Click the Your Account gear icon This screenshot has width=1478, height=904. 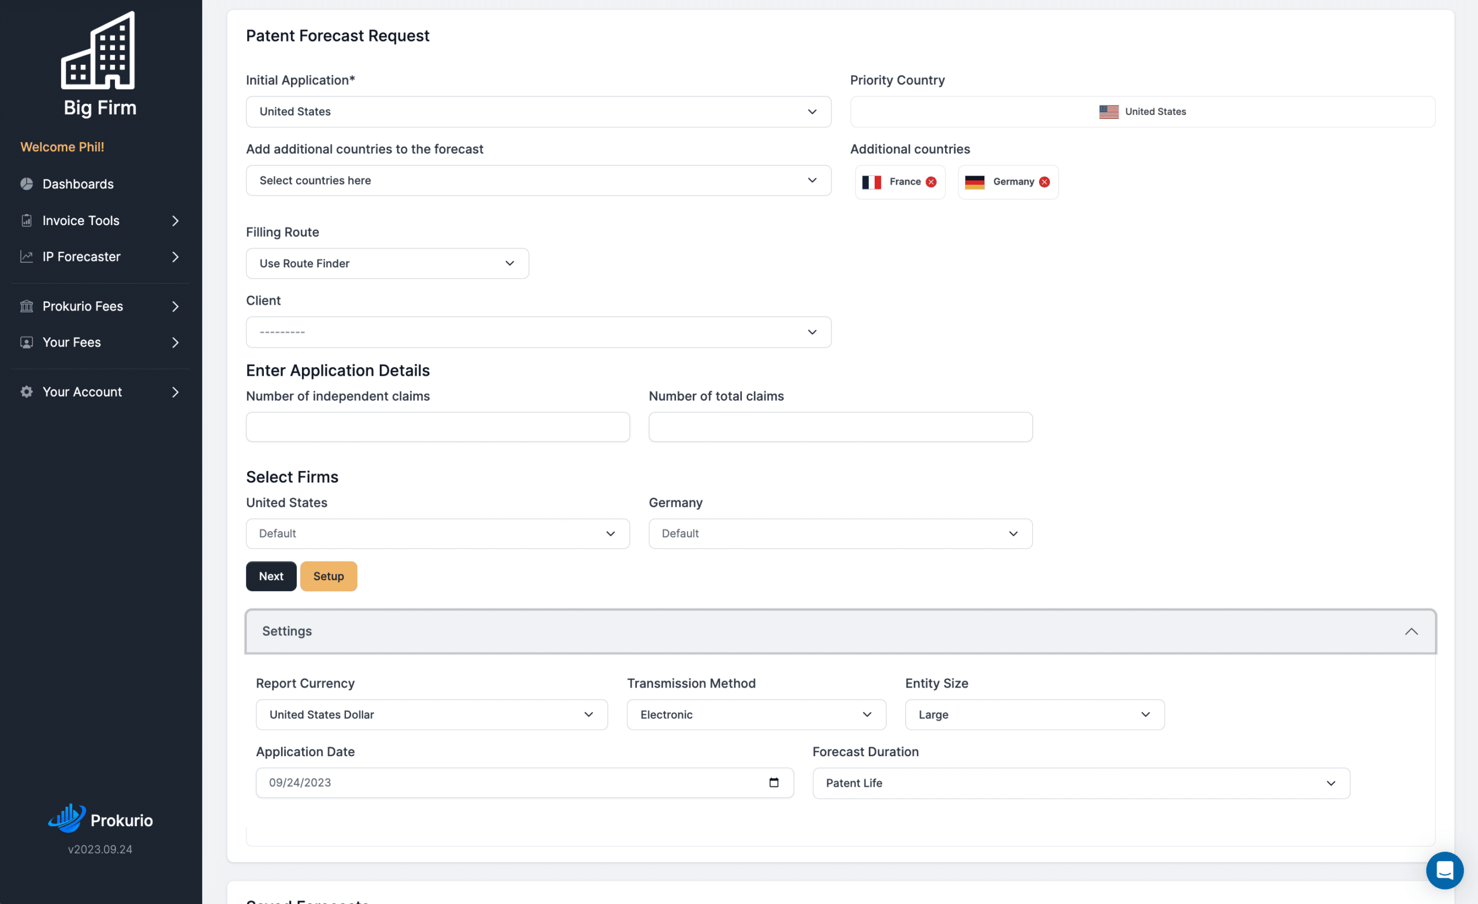(x=27, y=392)
